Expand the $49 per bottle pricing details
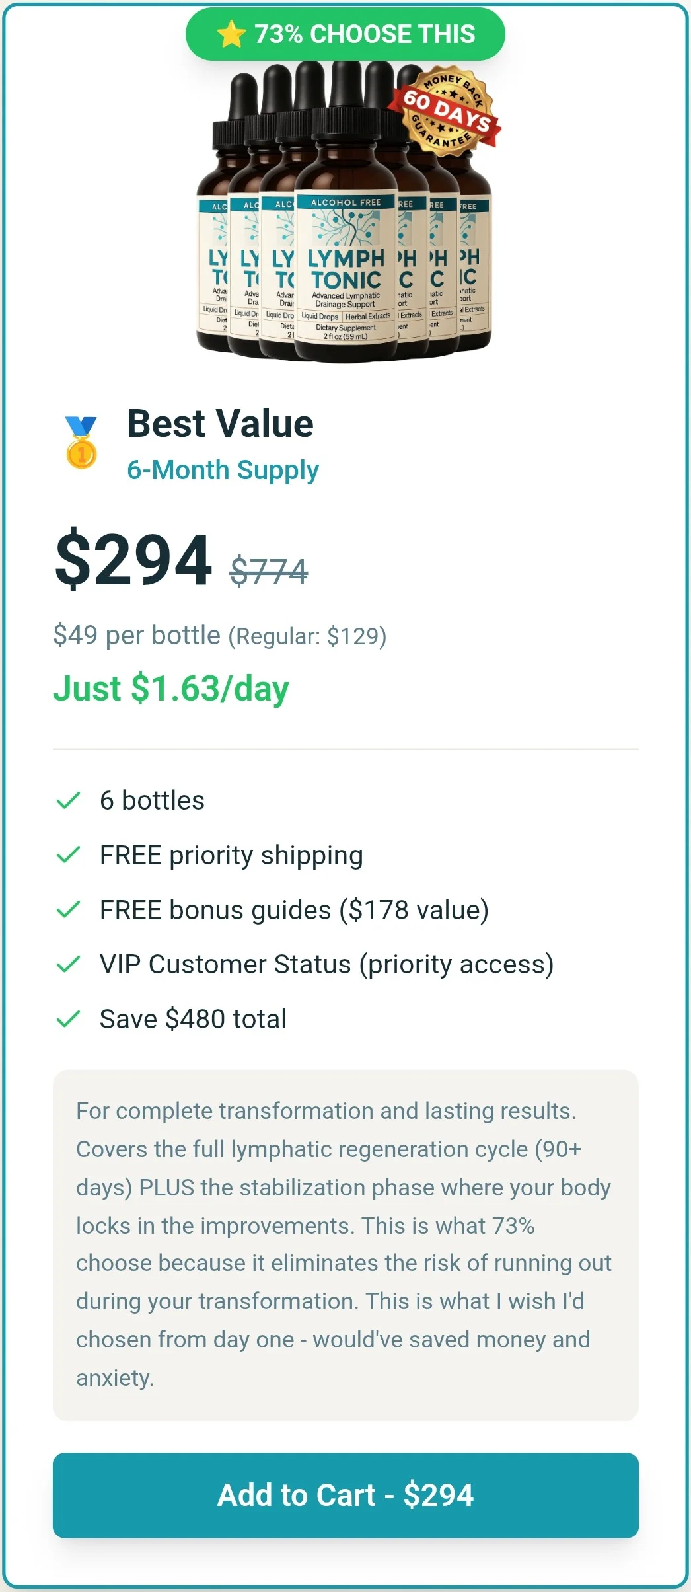Image resolution: width=691 pixels, height=1592 pixels. click(x=221, y=636)
